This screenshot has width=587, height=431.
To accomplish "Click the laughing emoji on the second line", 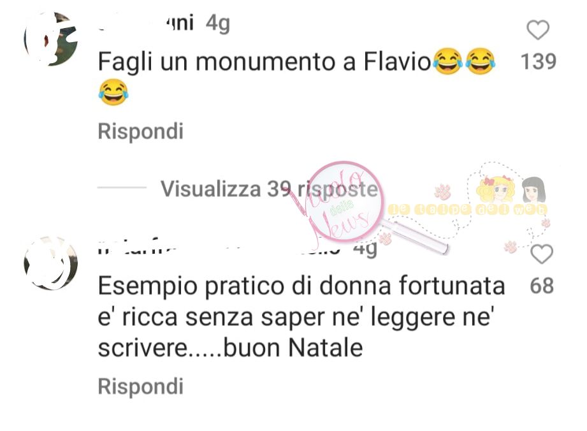I will point(113,92).
